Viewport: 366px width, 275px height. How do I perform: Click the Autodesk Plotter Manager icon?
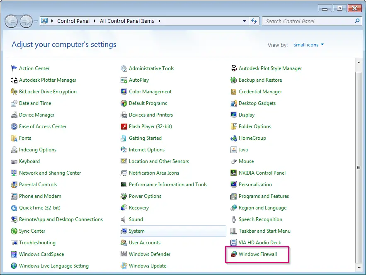[x=14, y=80]
